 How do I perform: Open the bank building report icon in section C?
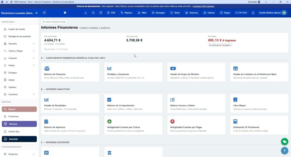click(x=109, y=153)
